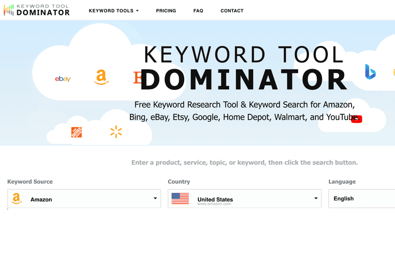This screenshot has height=263, width=395.
Task: Click the Amazon icon in Keyword Source
Action: click(x=16, y=198)
